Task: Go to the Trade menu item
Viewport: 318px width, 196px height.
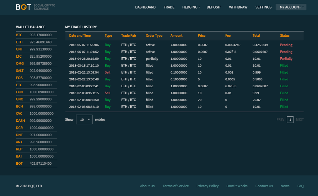Action: (169, 7)
